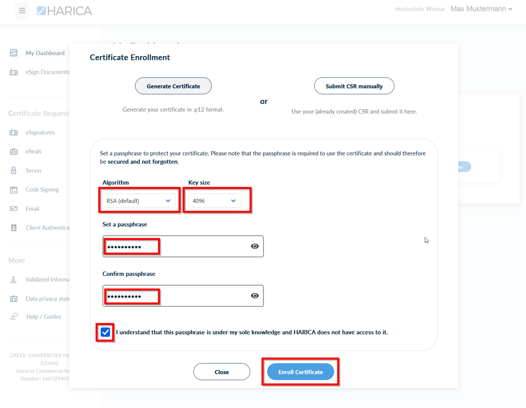The height and width of the screenshot is (408, 526).
Task: Click the Server padlock icon
Action: point(14,170)
